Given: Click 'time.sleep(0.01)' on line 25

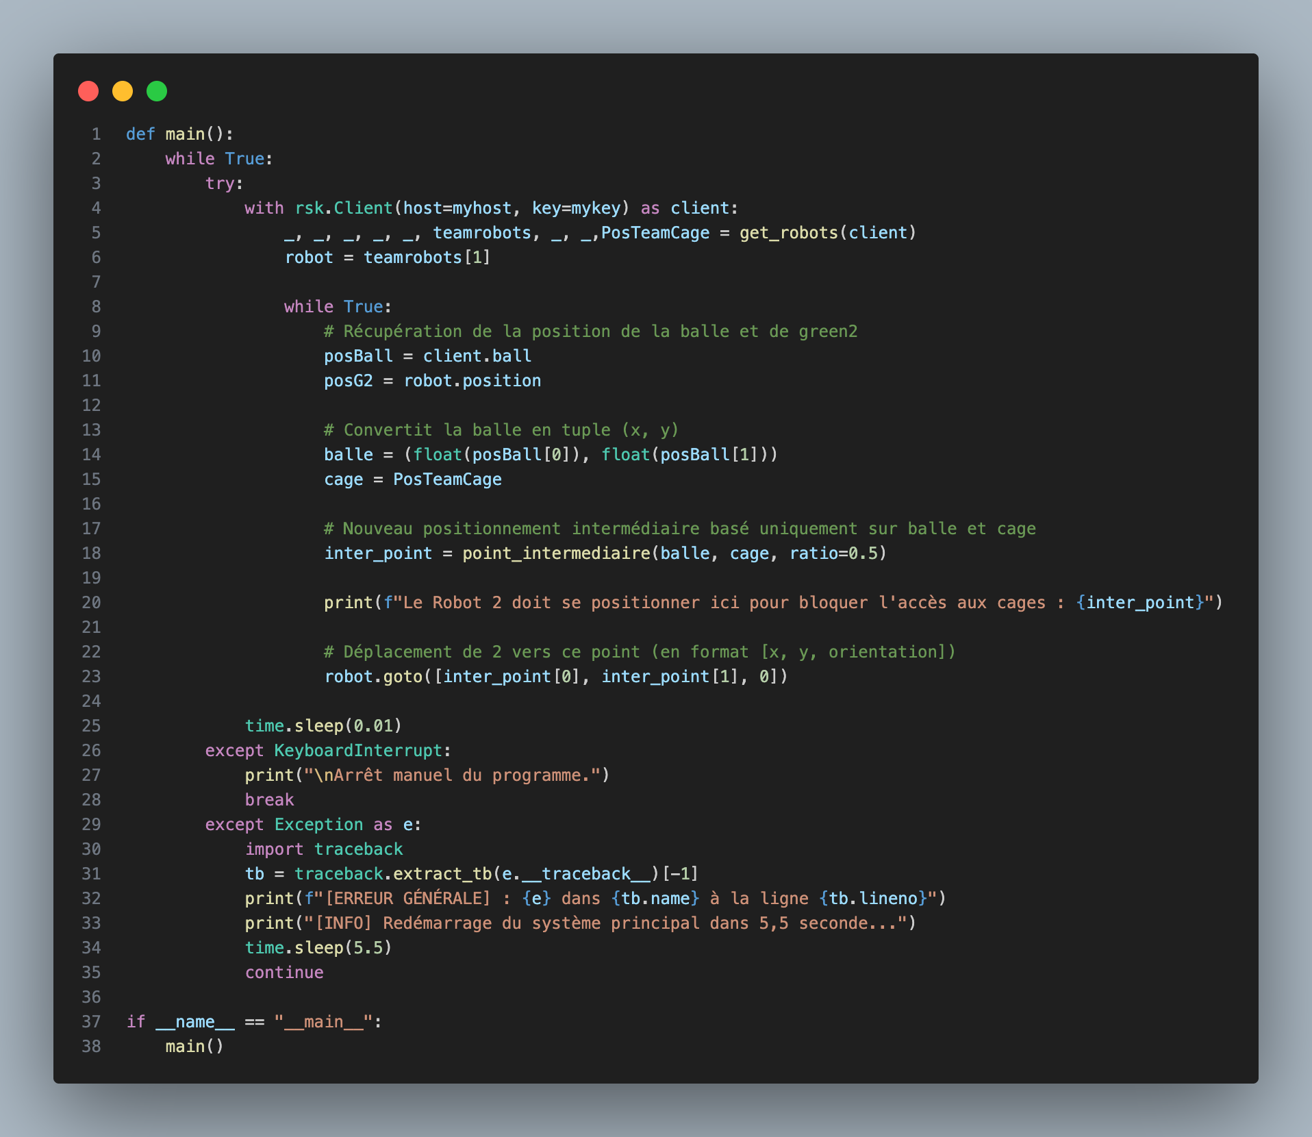Looking at the screenshot, I should pyautogui.click(x=324, y=726).
